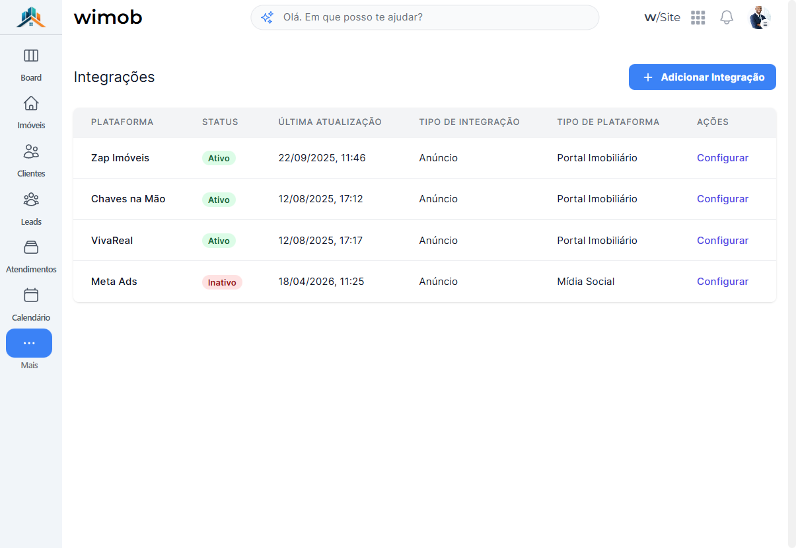Click the date 12/08/2025, 17:17
This screenshot has width=796, height=548.
click(321, 241)
